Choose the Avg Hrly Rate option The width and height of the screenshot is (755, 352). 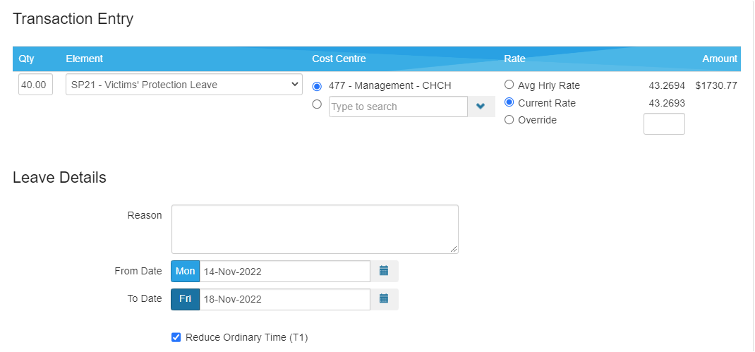click(x=509, y=85)
